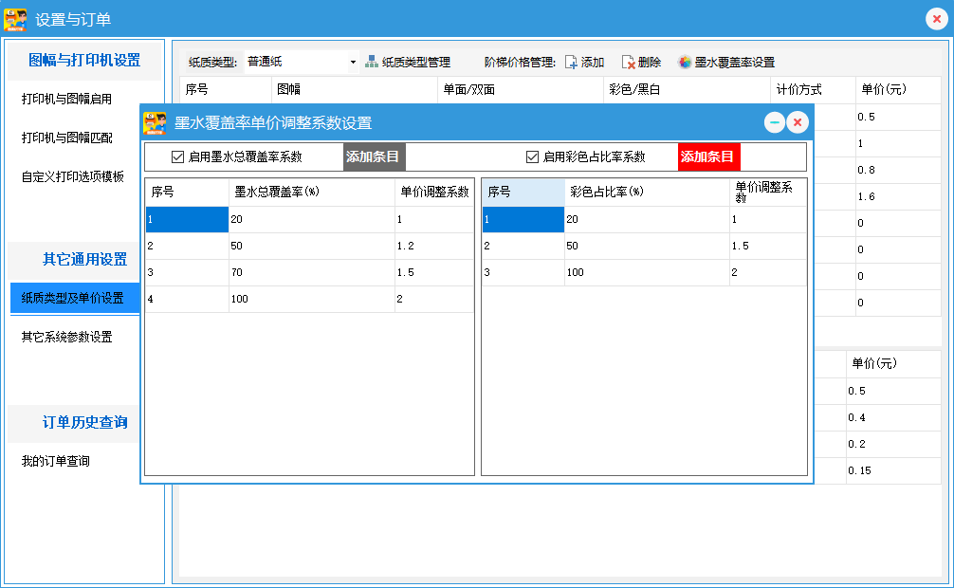Click the dialog title bar app icon
954x588 pixels.
(x=155, y=122)
